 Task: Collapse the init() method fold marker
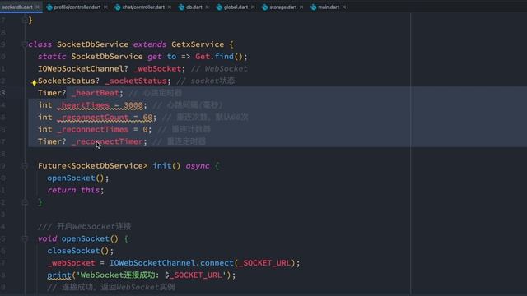(x=25, y=166)
